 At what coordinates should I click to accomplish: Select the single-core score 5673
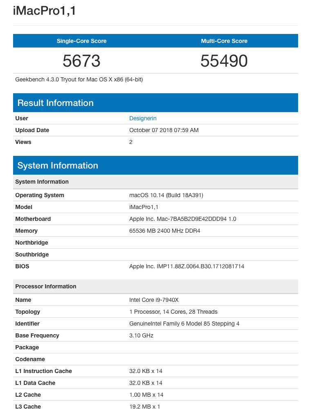click(x=81, y=61)
